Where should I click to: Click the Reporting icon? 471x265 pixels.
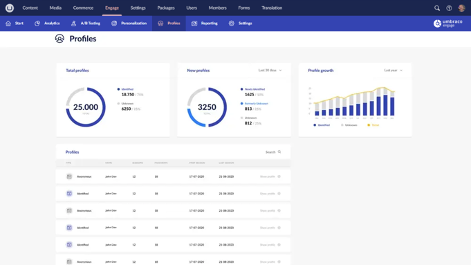(194, 24)
